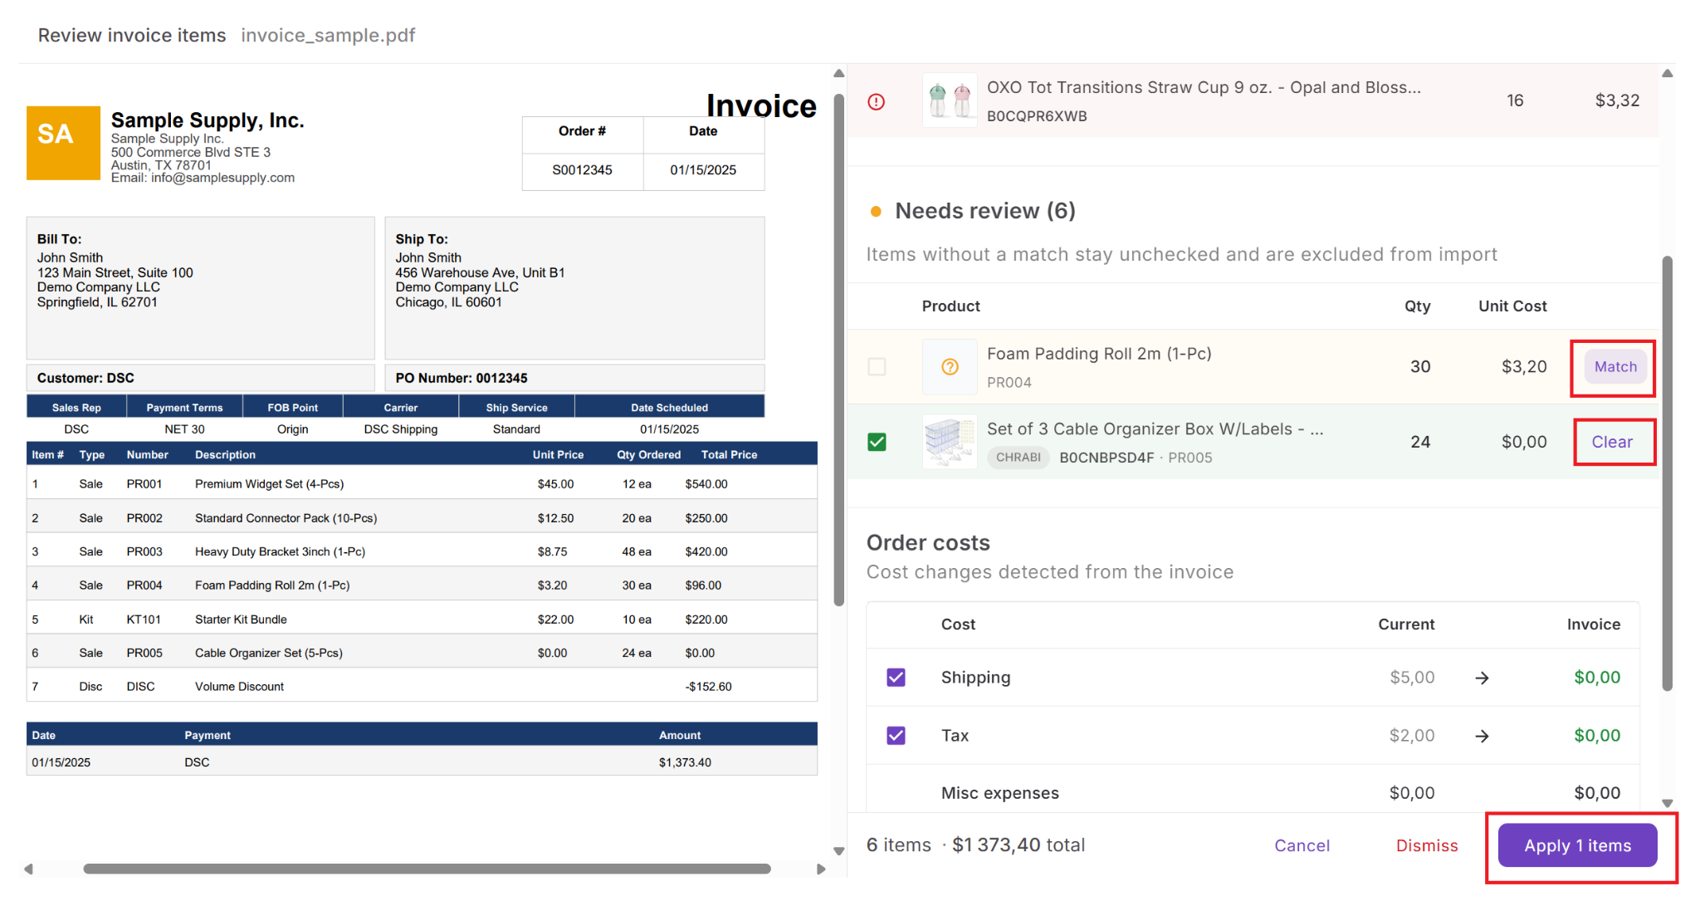This screenshot has width=1700, height=901.
Task: Click the red error alert icon beside OXO Tot
Action: [x=876, y=101]
